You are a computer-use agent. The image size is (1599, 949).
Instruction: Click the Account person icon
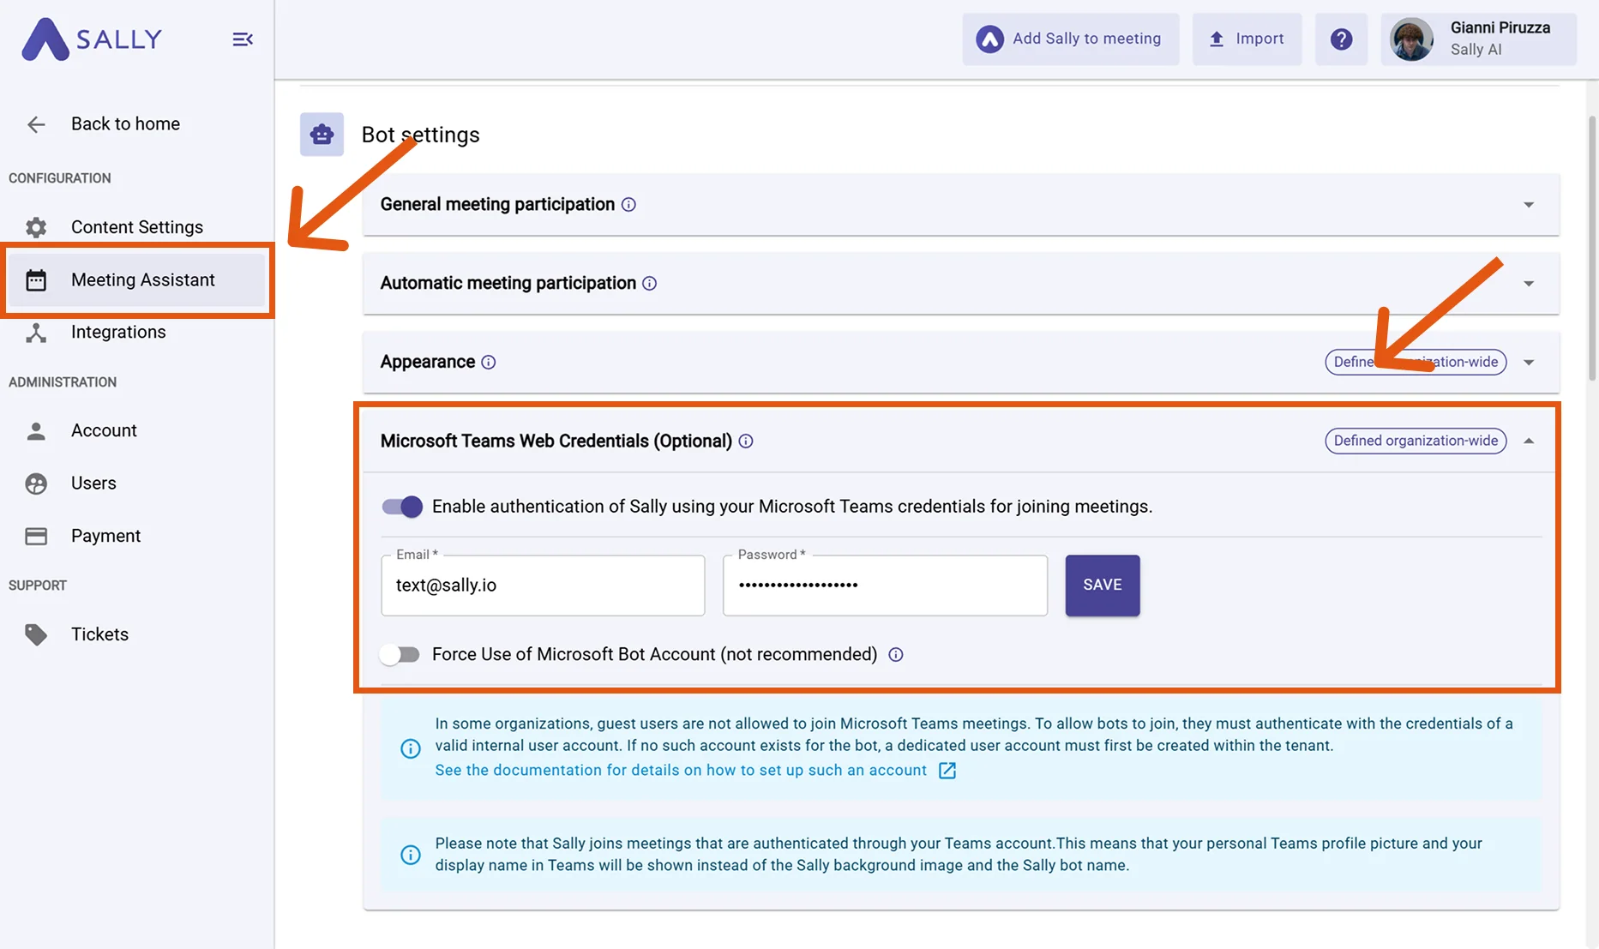click(36, 430)
